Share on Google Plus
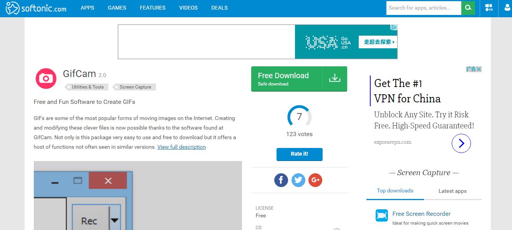The image size is (512, 230). (x=315, y=180)
